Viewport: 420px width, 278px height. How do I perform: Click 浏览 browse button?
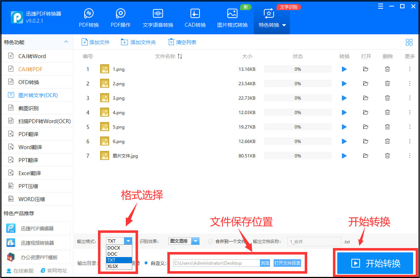pyautogui.click(x=265, y=263)
